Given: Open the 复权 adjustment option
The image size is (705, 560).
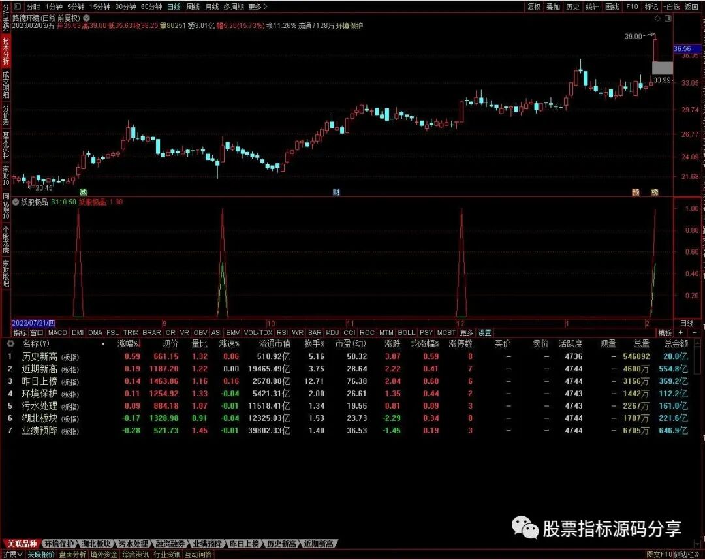Looking at the screenshot, I should (534, 7).
